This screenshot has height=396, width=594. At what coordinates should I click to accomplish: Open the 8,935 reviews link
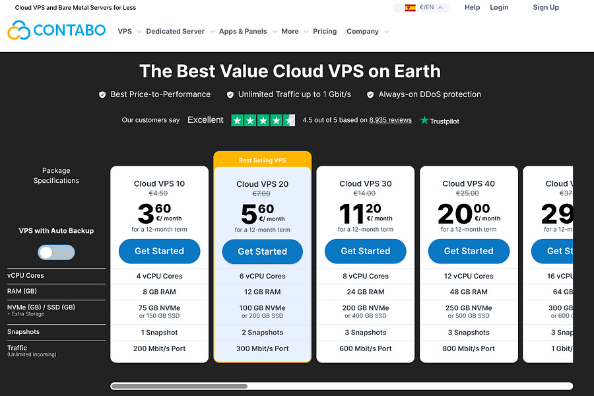click(390, 120)
